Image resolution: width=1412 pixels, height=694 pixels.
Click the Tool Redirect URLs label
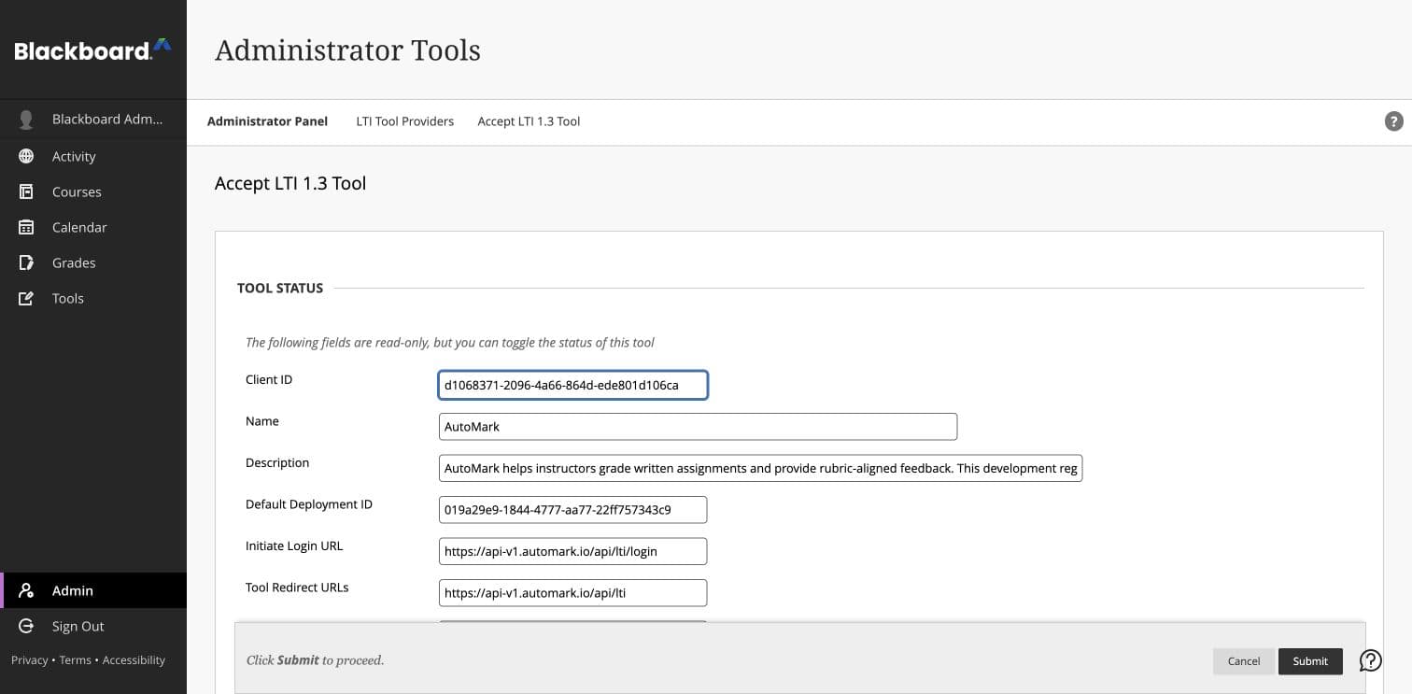pos(297,588)
